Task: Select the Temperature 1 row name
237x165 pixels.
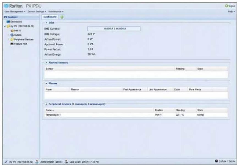Action: (53, 115)
